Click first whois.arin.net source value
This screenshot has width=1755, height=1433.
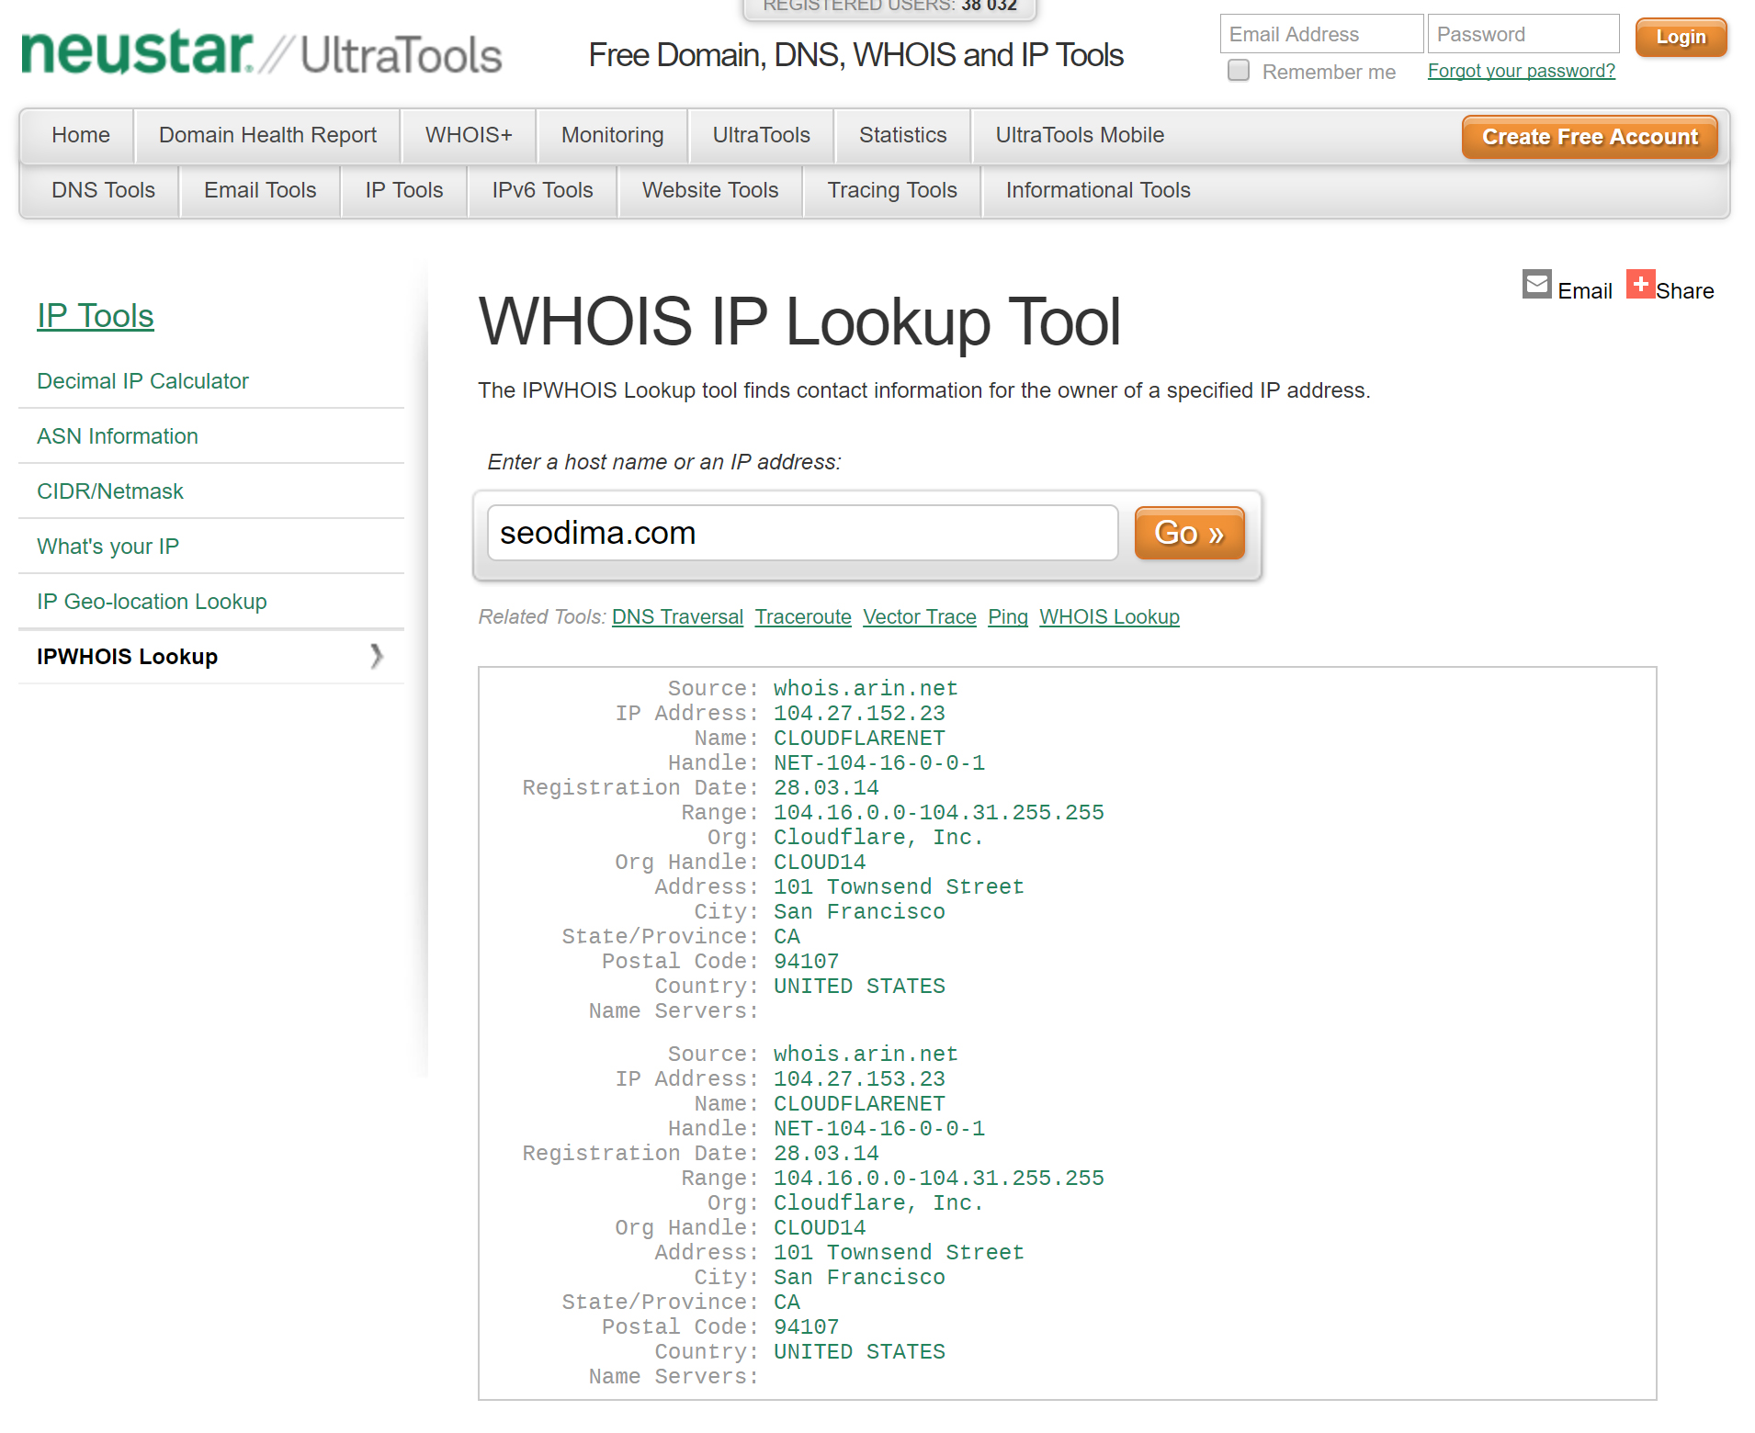click(866, 689)
